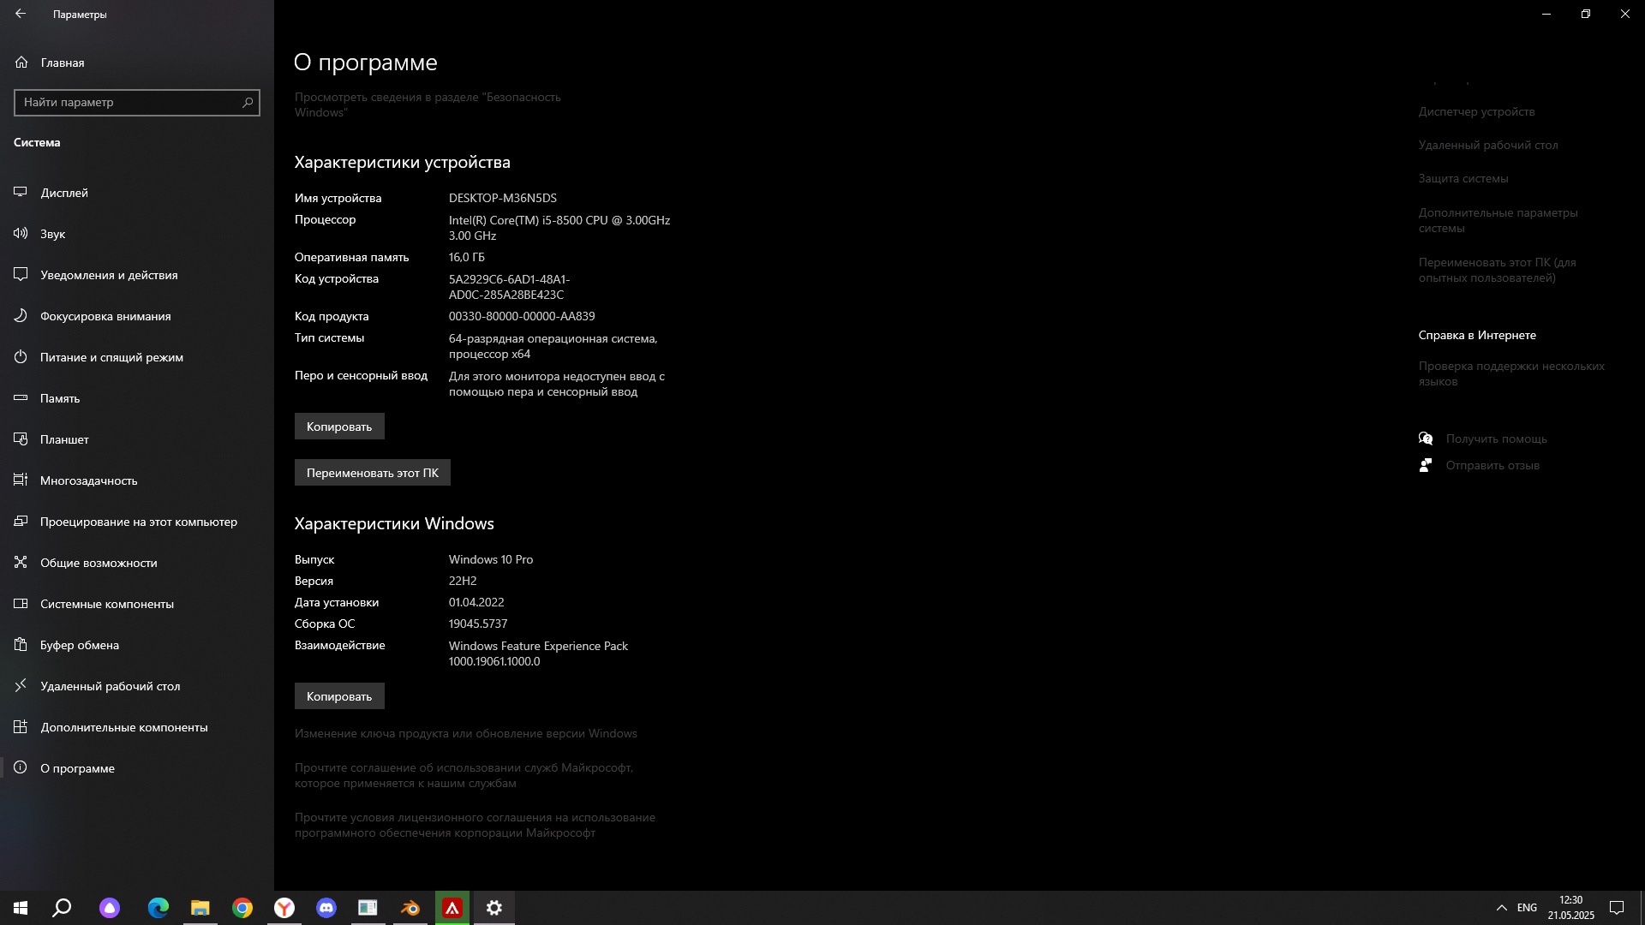Open Проецирование на этот компьютер

(137, 522)
